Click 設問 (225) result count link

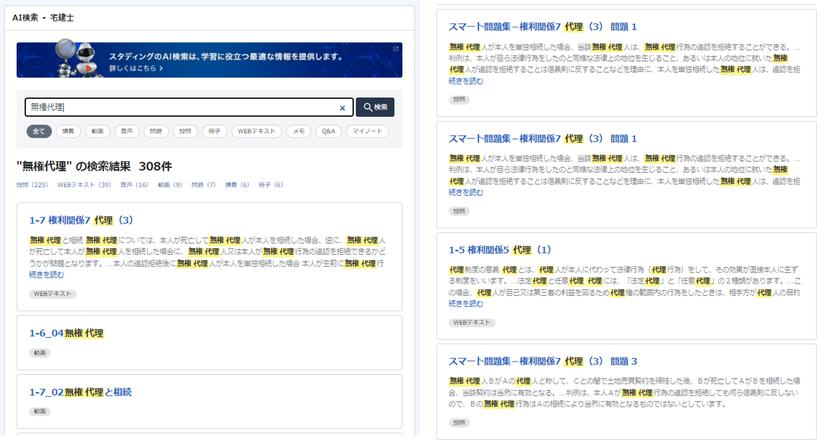[x=32, y=185]
